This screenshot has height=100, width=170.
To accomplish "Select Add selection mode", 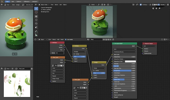I will 13,2.
